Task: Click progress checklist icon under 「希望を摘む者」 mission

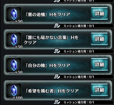Action: [57, 102]
